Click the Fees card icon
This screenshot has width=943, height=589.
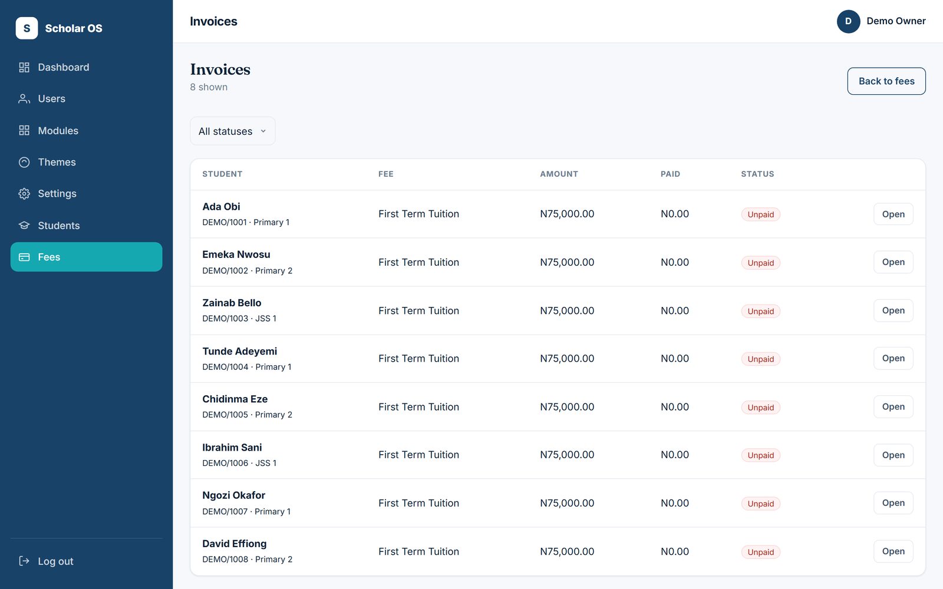coord(24,257)
